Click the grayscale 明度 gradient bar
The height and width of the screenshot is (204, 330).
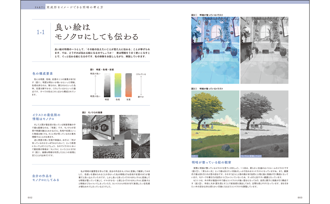pyautogui.click(x=107, y=85)
